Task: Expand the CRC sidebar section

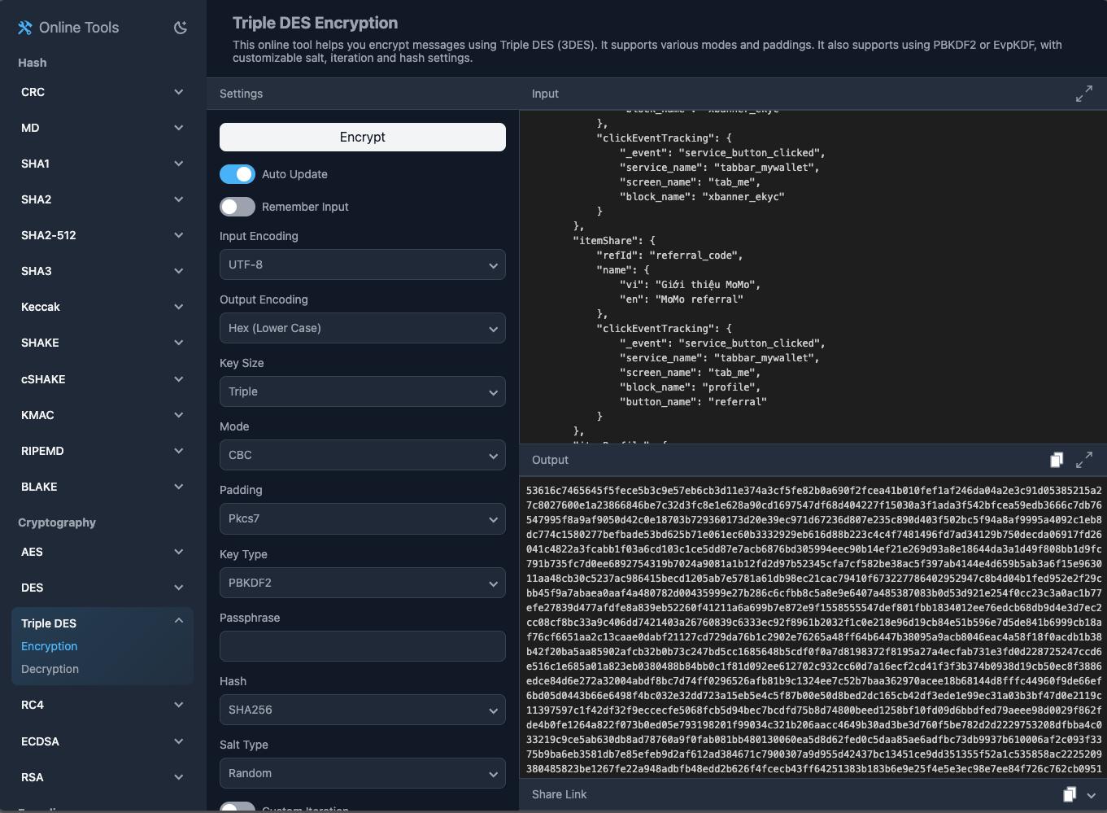Action: tap(102, 92)
